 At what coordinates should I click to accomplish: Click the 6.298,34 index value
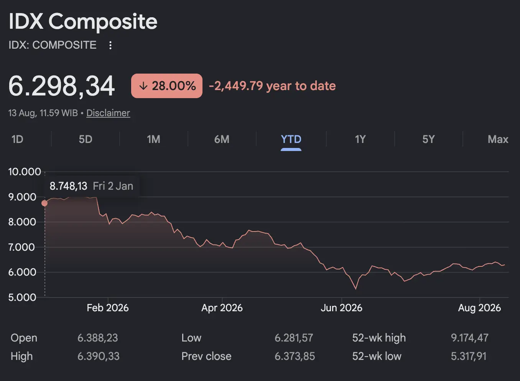point(62,86)
